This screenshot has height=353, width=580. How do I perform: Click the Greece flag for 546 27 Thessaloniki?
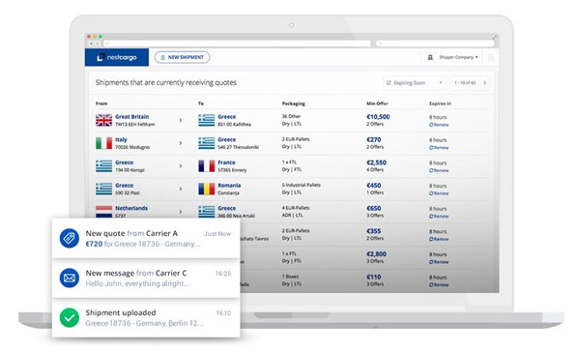click(x=207, y=143)
